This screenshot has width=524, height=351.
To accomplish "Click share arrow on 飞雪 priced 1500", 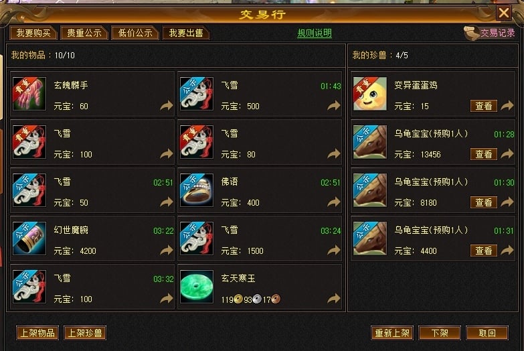I will click(333, 250).
